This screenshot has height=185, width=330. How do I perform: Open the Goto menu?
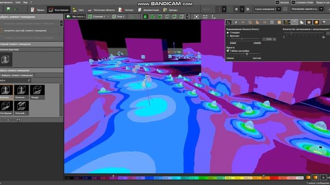click(x=18, y=2)
